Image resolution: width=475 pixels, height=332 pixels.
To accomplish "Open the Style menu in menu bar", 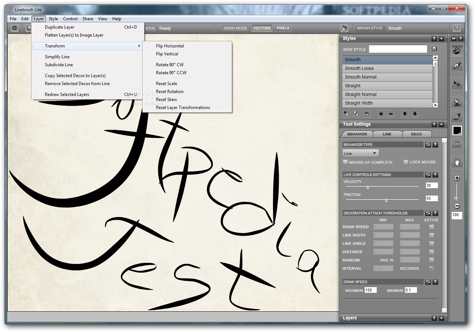I will (53, 19).
